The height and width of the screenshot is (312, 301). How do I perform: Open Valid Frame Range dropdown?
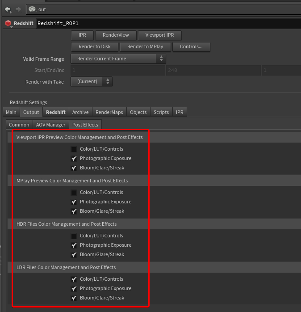point(118,59)
